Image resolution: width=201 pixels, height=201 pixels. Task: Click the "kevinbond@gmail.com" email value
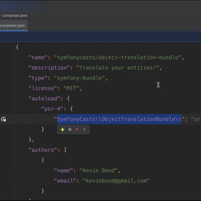pyautogui.click(x=116, y=181)
